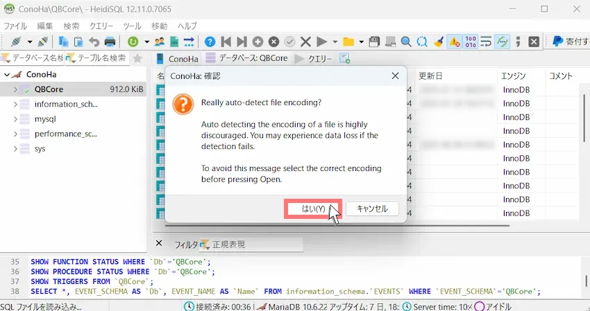Click the find and replace circular arrows icon

[x=422, y=42]
